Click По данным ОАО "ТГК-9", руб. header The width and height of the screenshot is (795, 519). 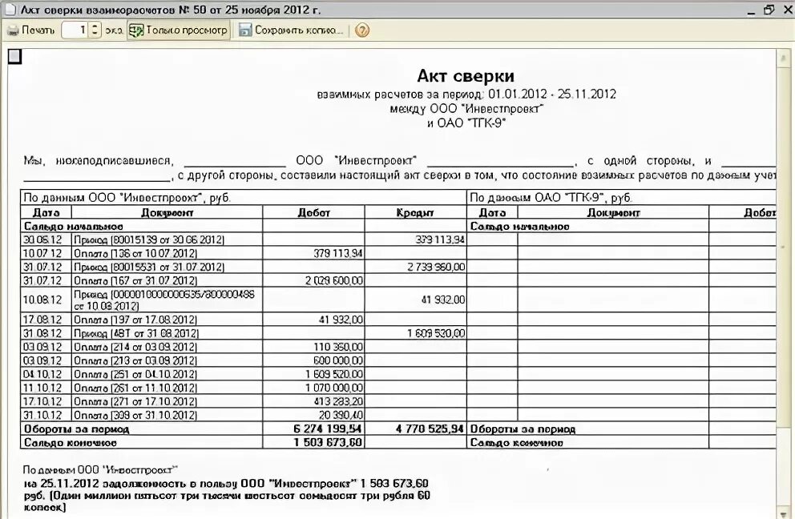point(551,198)
